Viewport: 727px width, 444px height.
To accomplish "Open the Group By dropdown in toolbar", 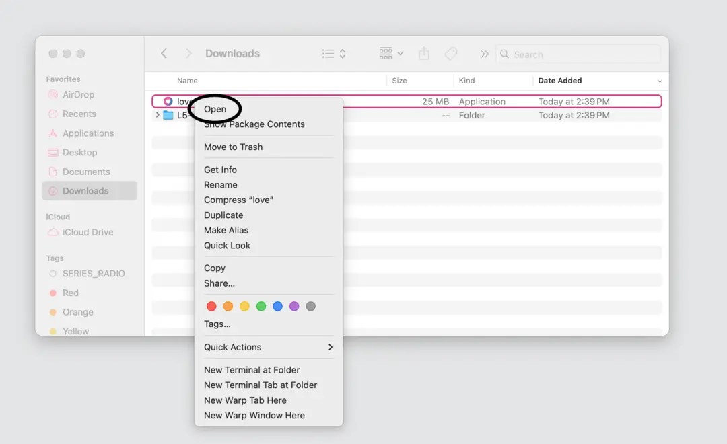I will 390,54.
